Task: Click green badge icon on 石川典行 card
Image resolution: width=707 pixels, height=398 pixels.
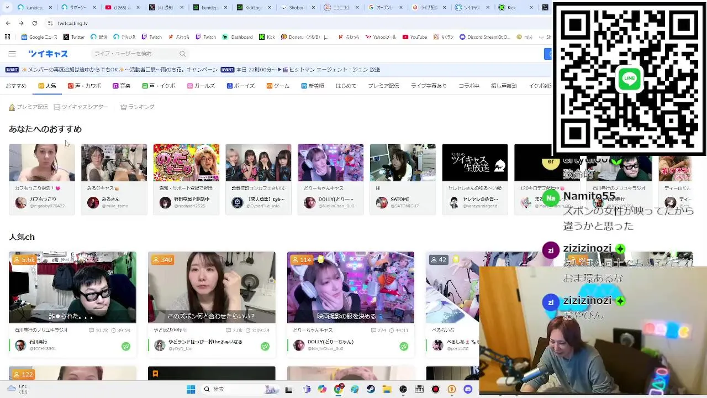Action: (x=126, y=346)
